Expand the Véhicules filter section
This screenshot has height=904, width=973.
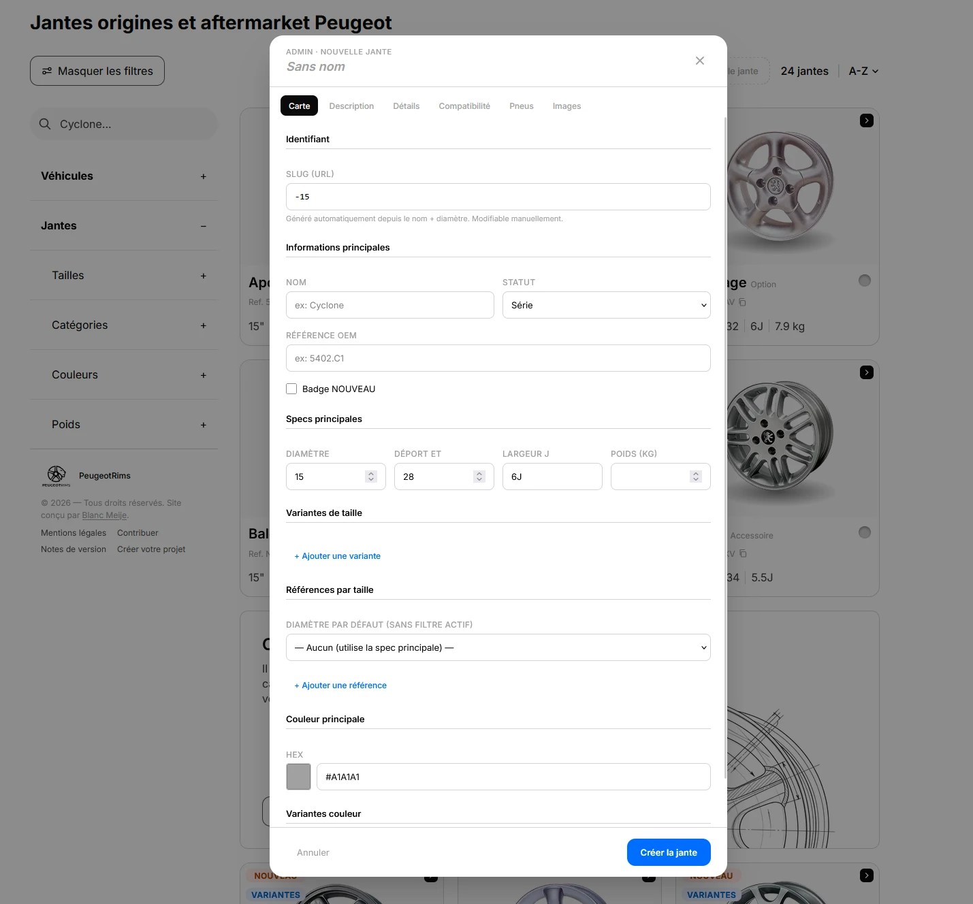(124, 176)
